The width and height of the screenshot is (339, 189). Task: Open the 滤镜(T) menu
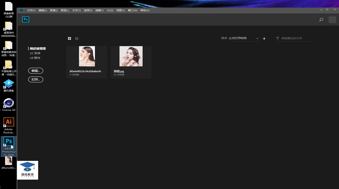[100, 10]
